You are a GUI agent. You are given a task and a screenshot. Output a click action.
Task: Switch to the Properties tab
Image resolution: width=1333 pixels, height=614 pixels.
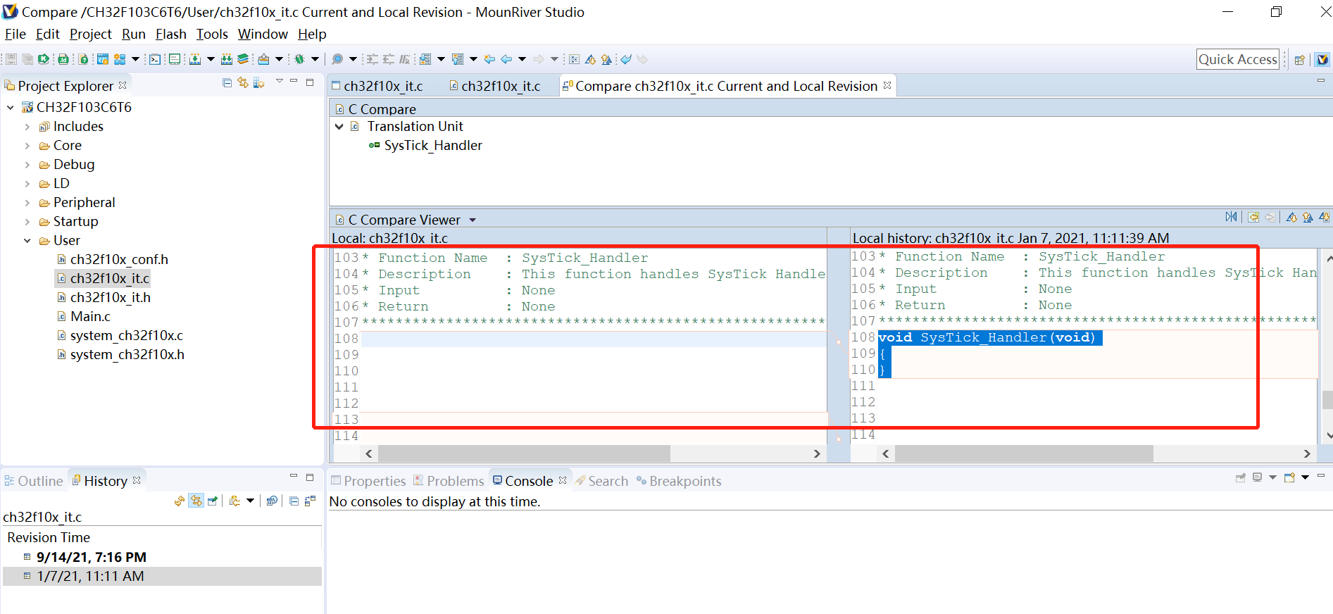coord(368,481)
